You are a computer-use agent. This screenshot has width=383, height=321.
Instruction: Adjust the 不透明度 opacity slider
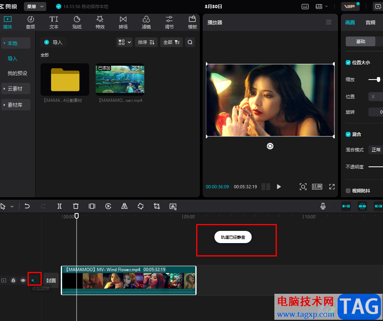[x=375, y=167]
